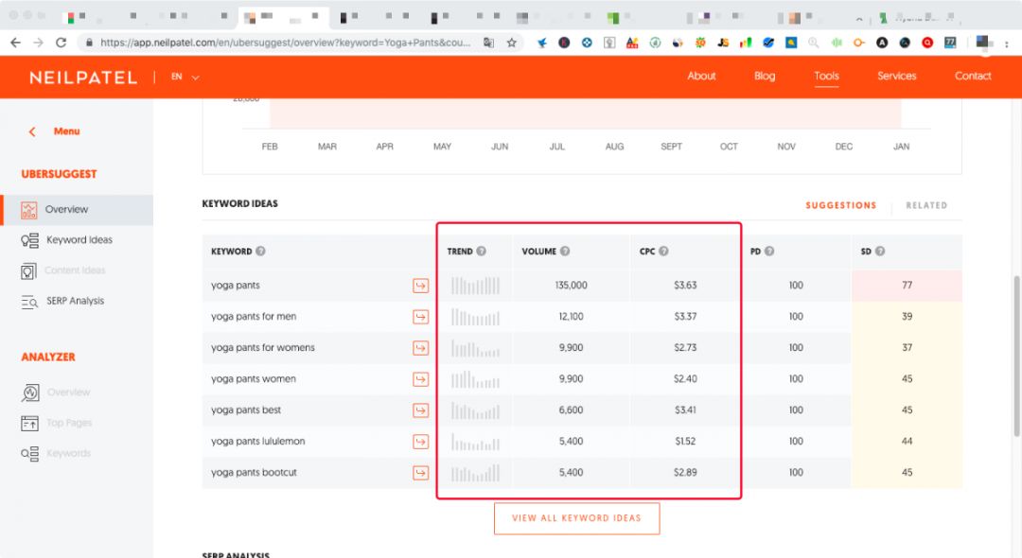Click the SD value 39

pyautogui.click(x=907, y=317)
